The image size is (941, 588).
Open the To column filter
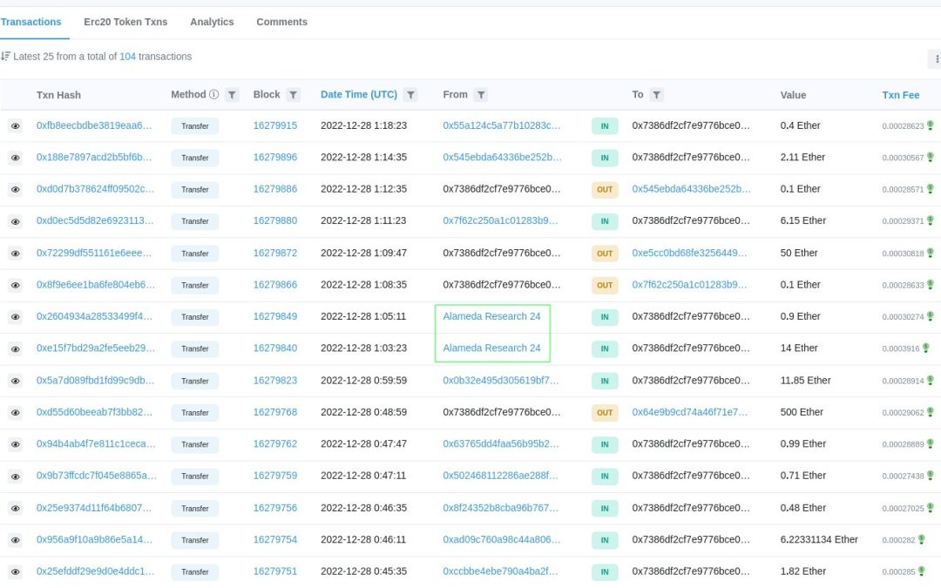click(x=657, y=95)
